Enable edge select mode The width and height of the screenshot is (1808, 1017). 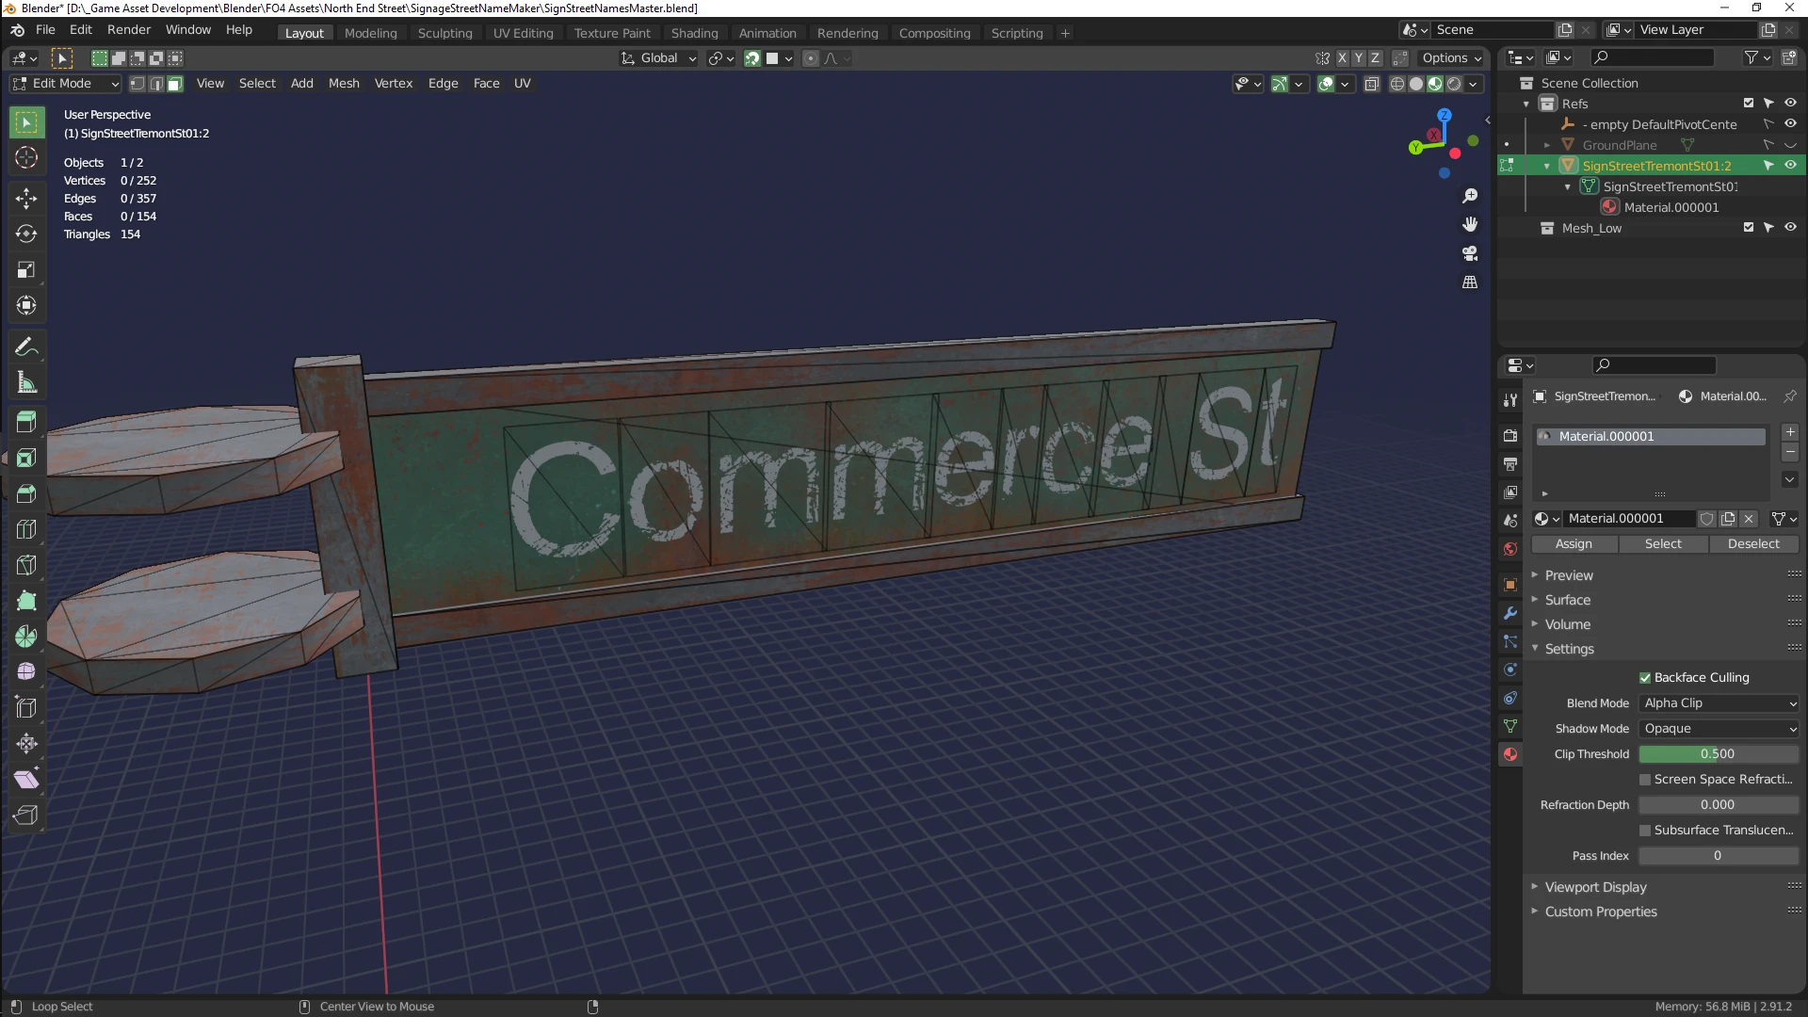(156, 84)
